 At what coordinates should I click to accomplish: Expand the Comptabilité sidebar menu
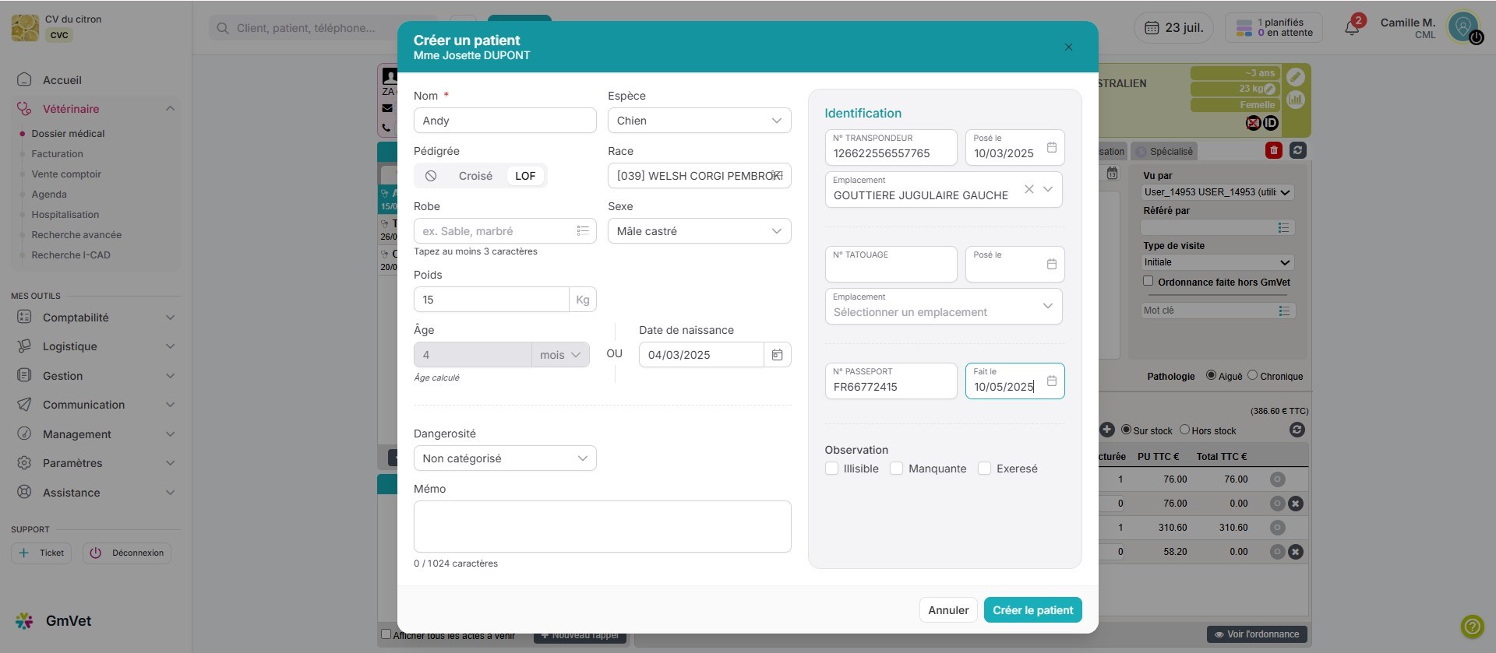pyautogui.click(x=95, y=318)
